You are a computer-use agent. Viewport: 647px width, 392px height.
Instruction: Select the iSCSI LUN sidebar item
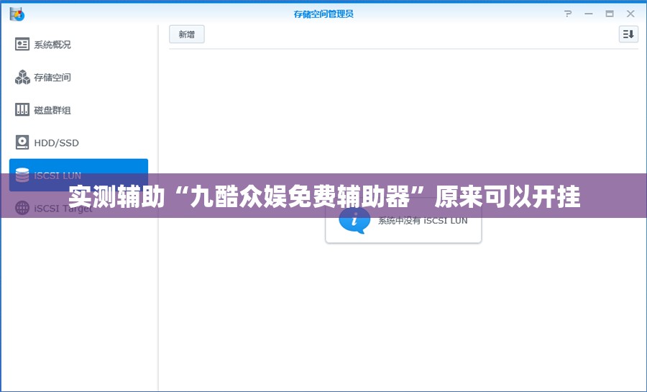point(78,175)
